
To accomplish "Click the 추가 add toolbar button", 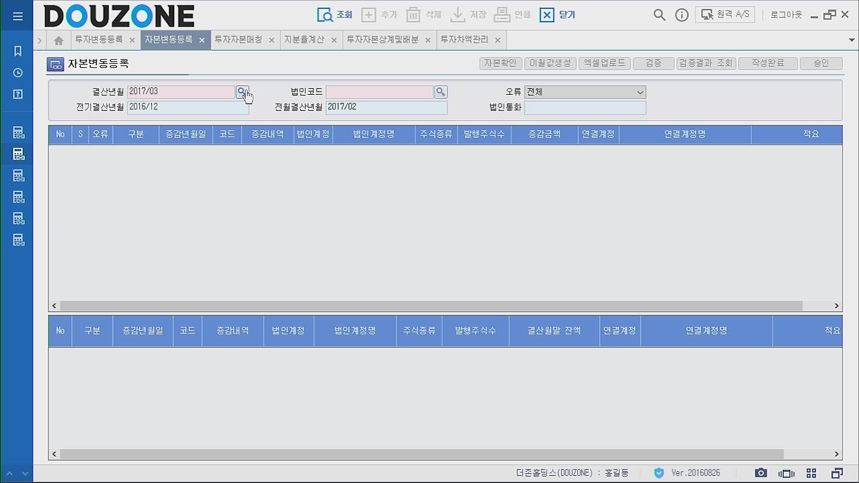I will [379, 15].
